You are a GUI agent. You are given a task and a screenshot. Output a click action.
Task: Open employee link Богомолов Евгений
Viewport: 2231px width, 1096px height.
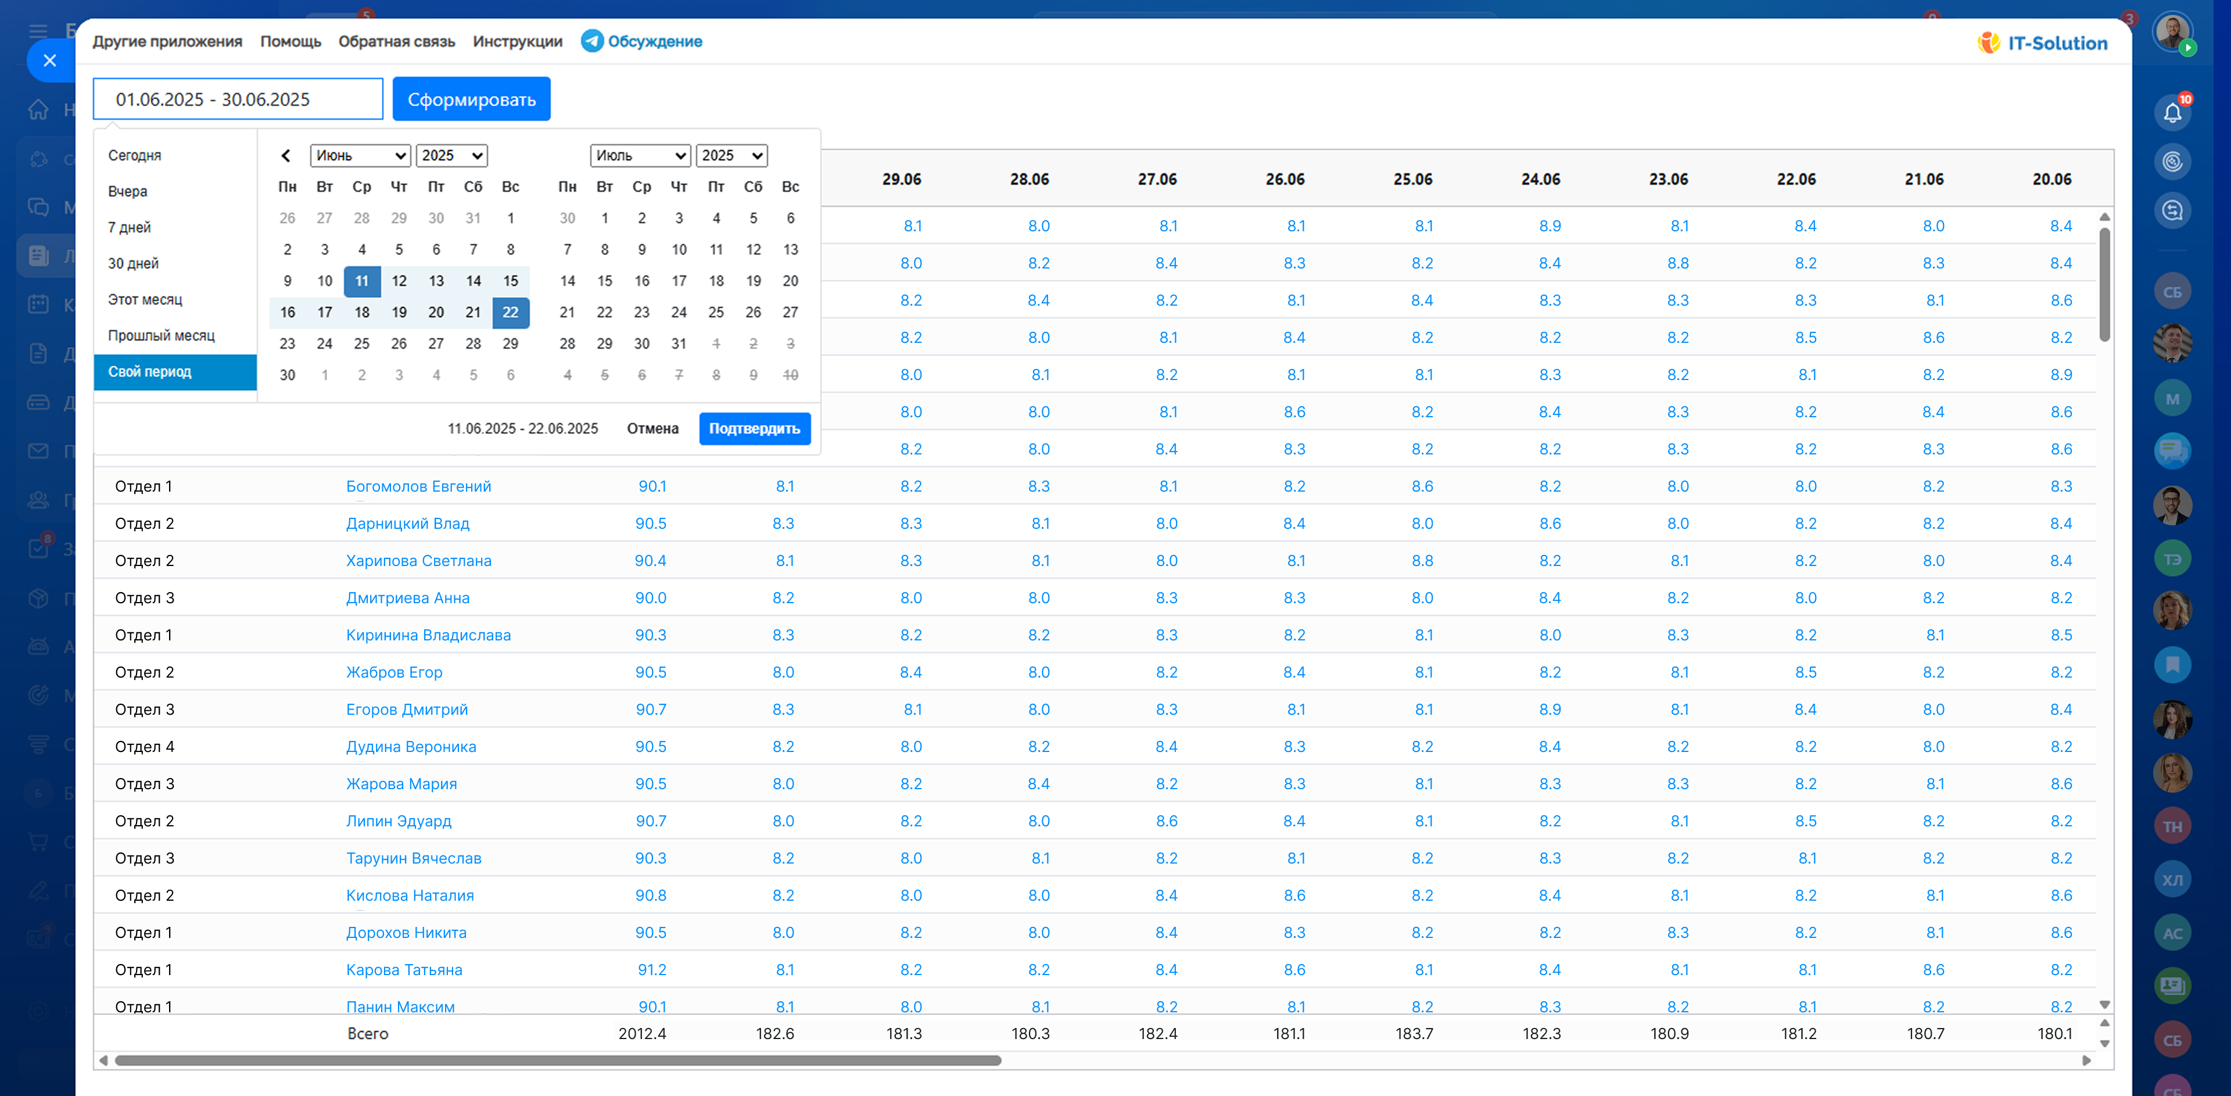coord(418,487)
